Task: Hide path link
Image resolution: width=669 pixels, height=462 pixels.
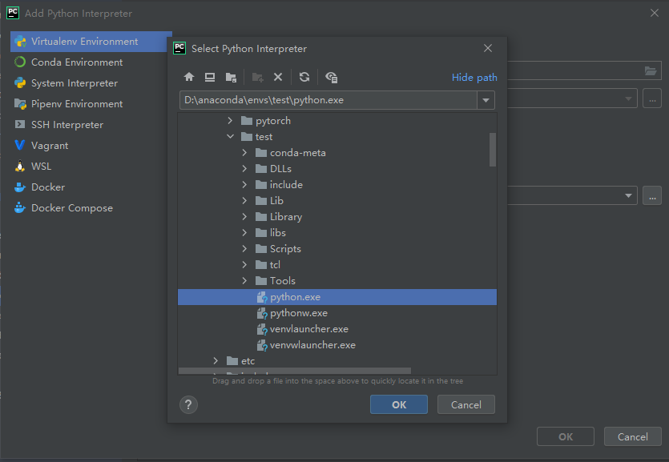Action: [x=474, y=78]
